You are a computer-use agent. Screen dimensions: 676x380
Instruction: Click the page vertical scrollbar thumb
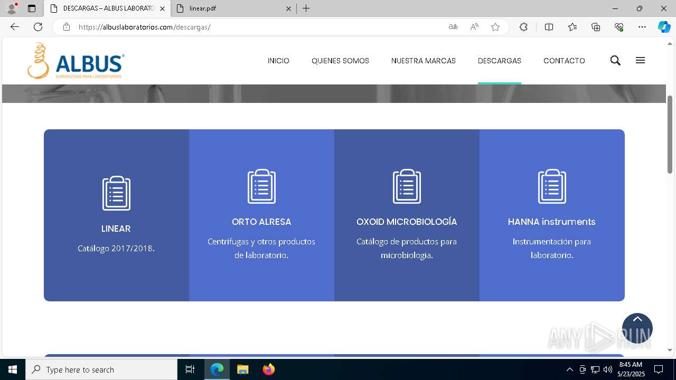click(670, 135)
